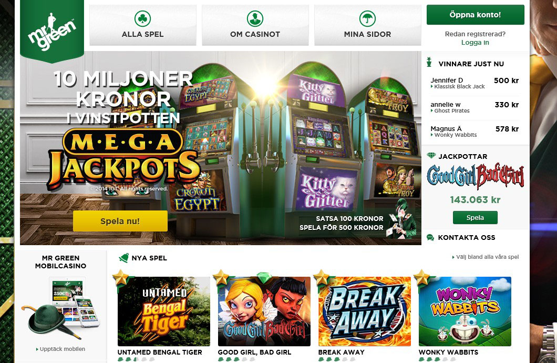The height and width of the screenshot is (363, 557).
Task: Click the clover icon above Alla Spel
Action: (x=142, y=18)
